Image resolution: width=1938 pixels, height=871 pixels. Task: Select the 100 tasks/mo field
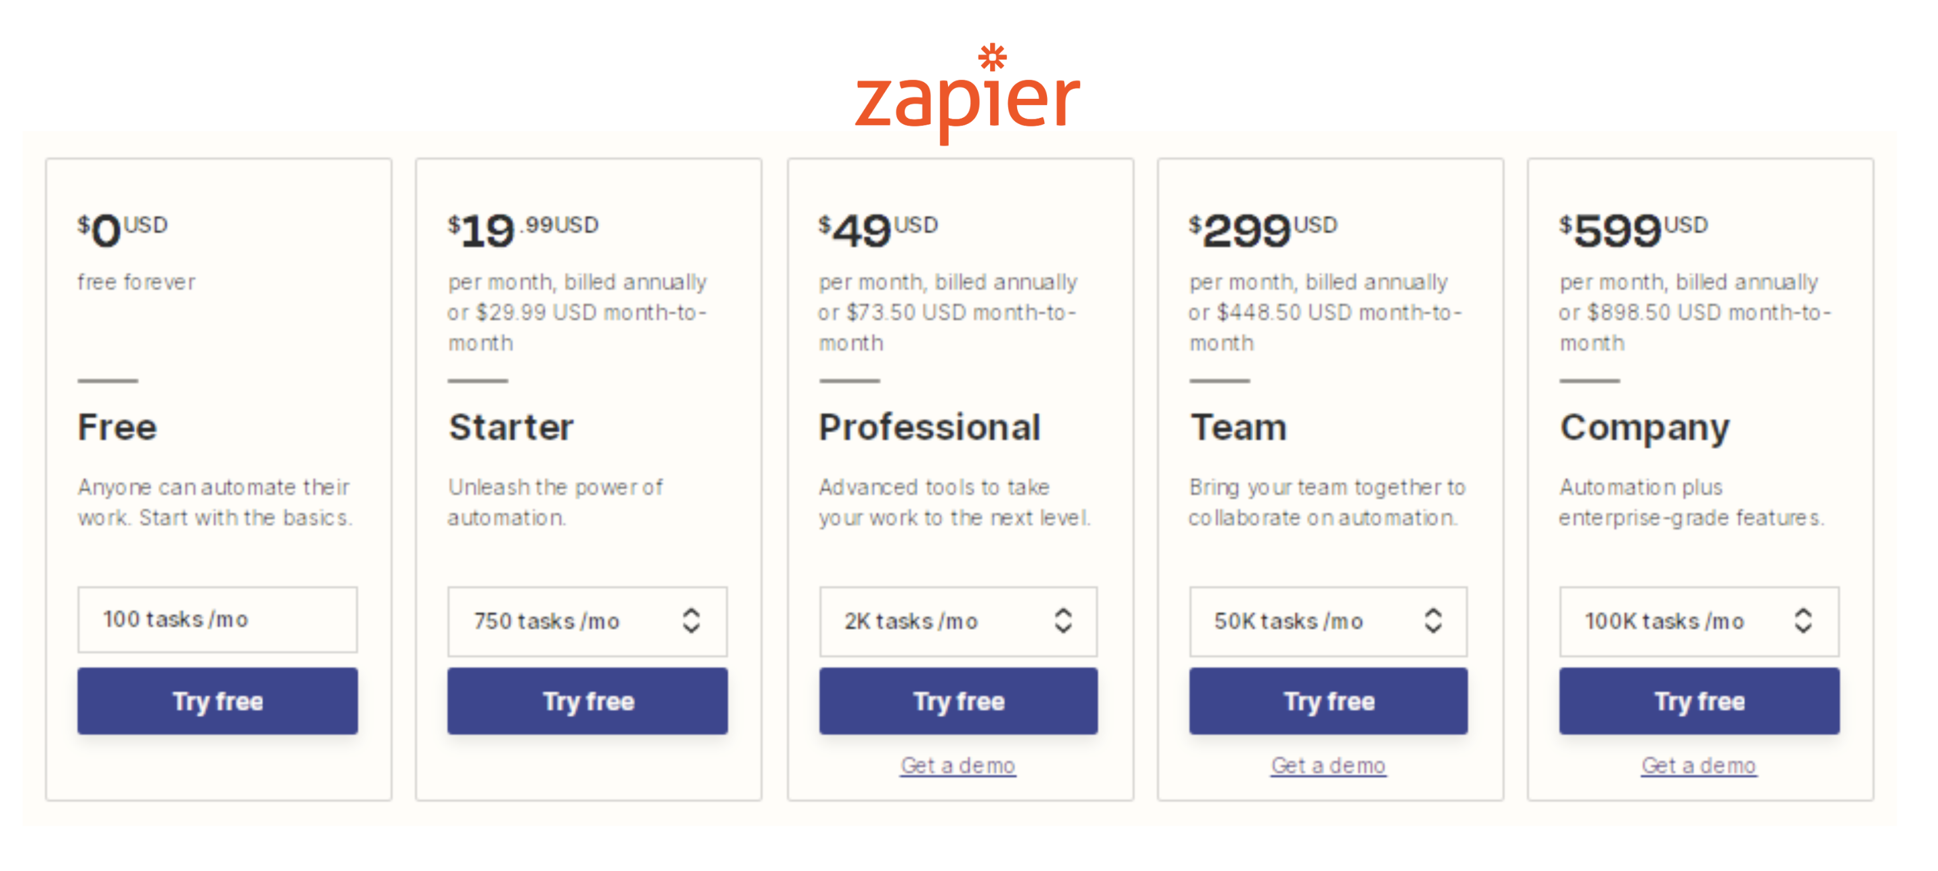click(x=218, y=619)
